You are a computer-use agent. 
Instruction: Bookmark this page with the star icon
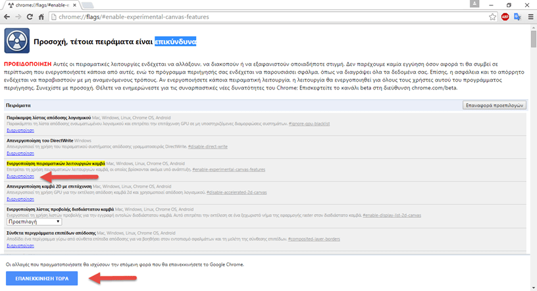(x=492, y=17)
